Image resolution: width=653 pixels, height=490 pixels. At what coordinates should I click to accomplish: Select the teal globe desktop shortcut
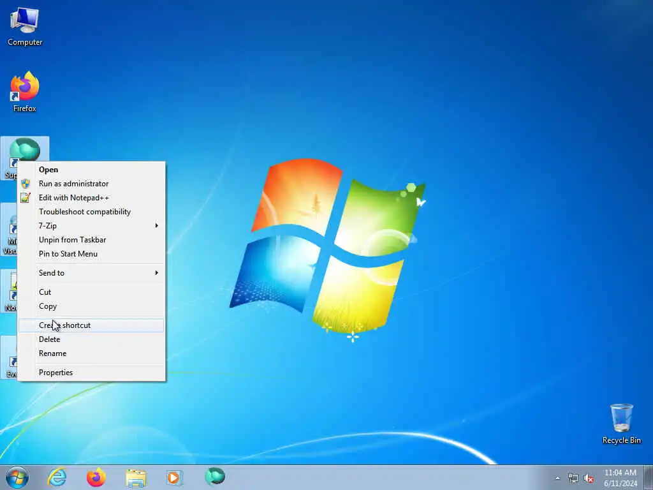tap(25, 149)
